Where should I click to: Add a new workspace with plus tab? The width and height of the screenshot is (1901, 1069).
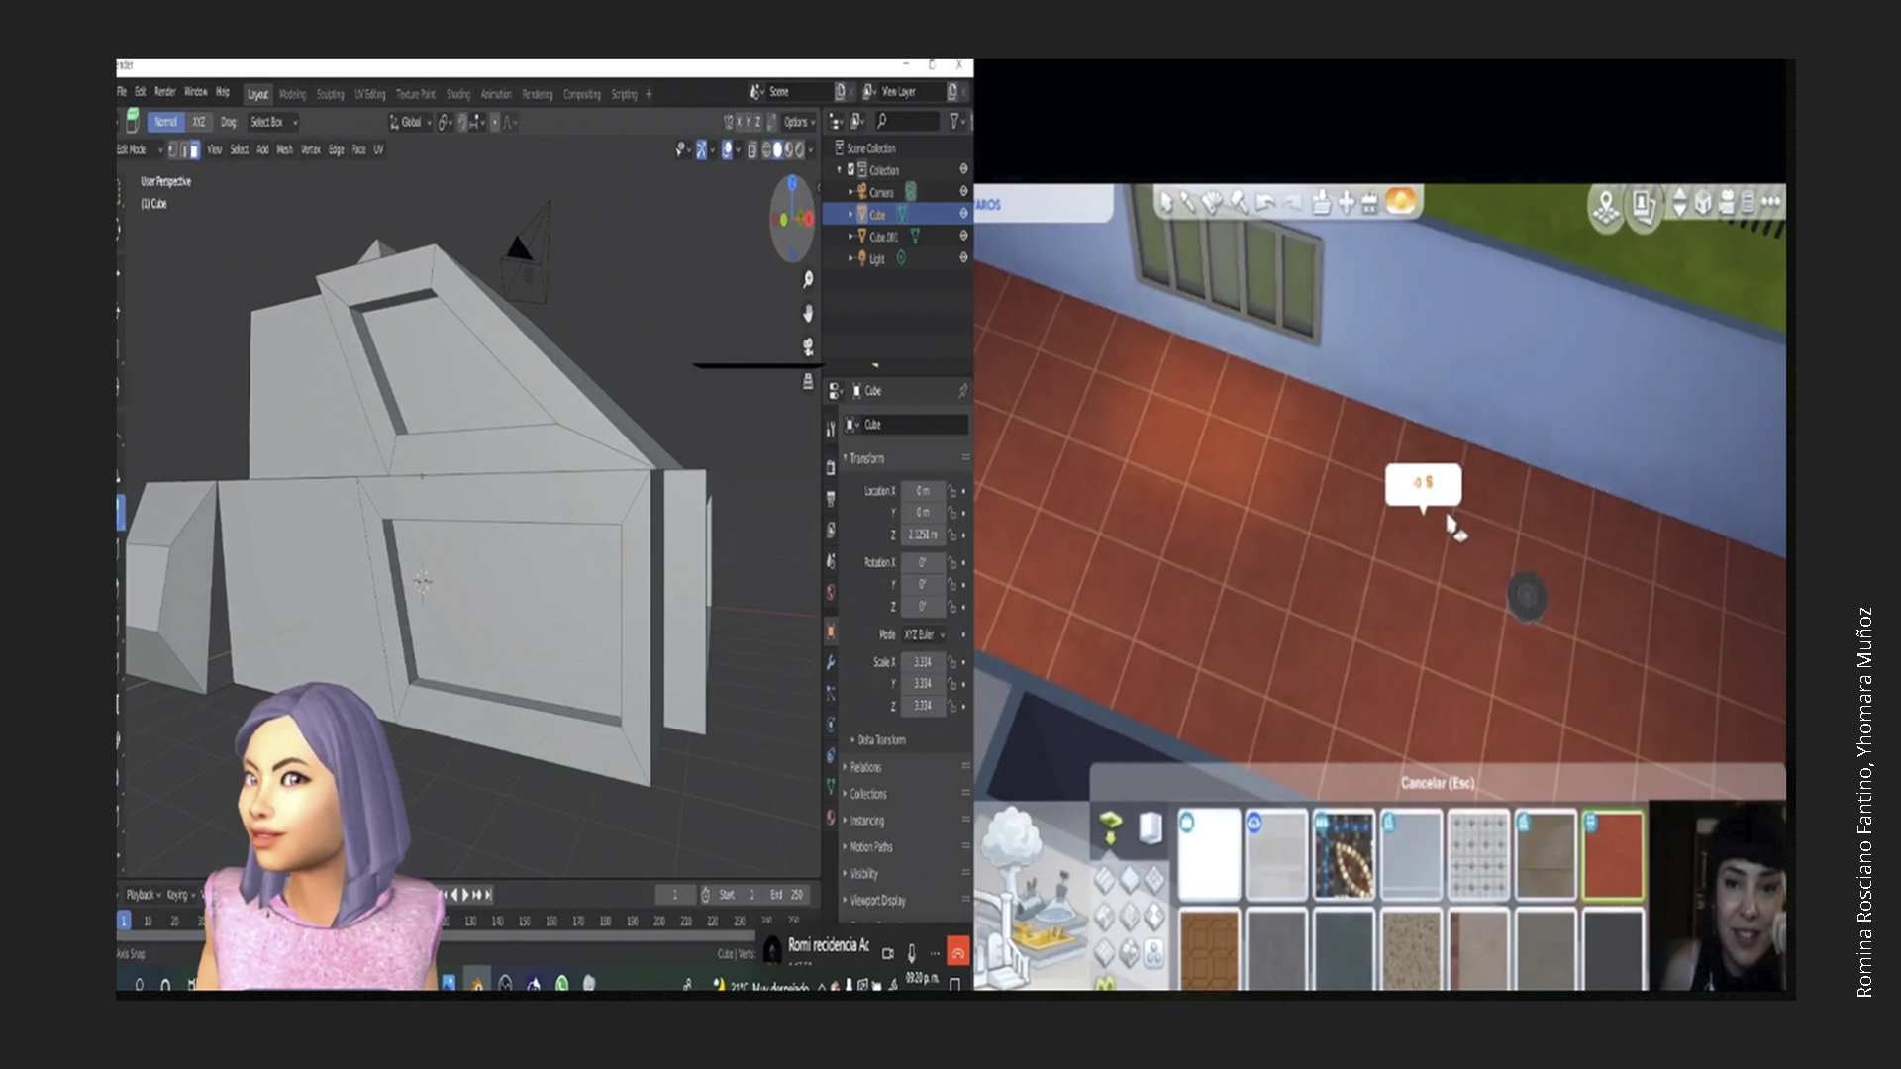[x=649, y=95]
